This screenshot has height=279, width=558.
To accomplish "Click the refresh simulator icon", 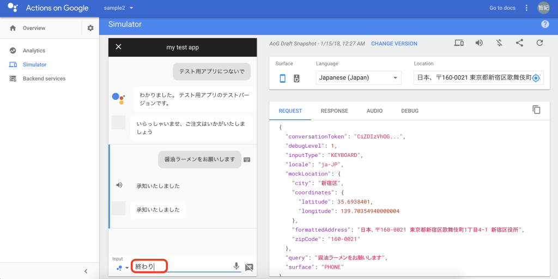I will [540, 43].
